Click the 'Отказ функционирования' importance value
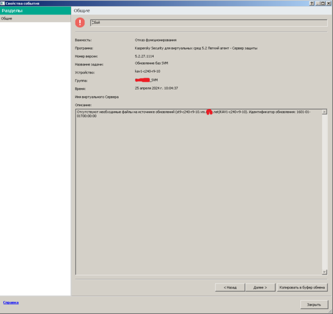The width and height of the screenshot is (333, 314). point(155,40)
